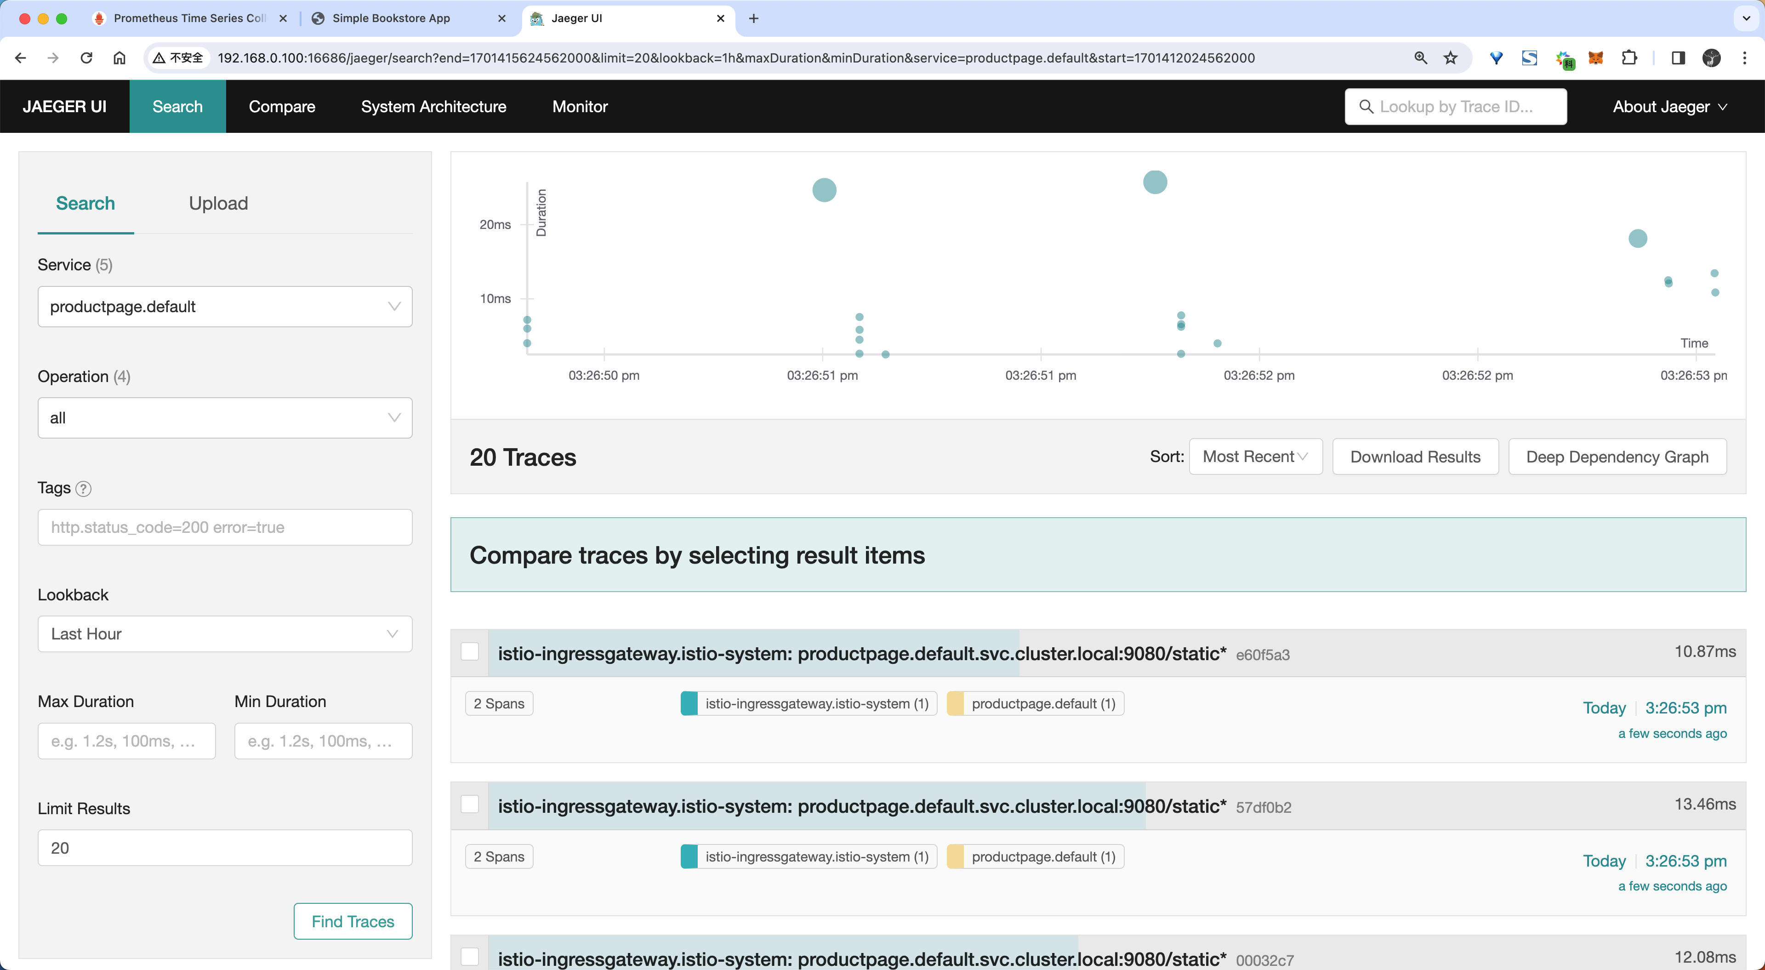Open the tab search chevron
The width and height of the screenshot is (1765, 970).
(x=1746, y=18)
